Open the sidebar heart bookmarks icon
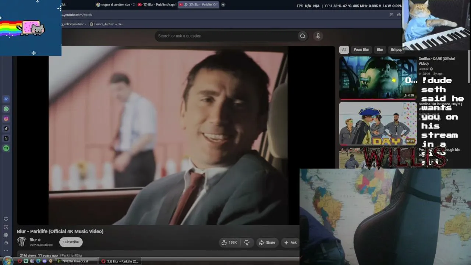The image size is (471, 265). [6, 219]
